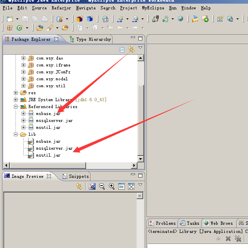Expand the com.wsy.iframe package

click(x=23, y=65)
